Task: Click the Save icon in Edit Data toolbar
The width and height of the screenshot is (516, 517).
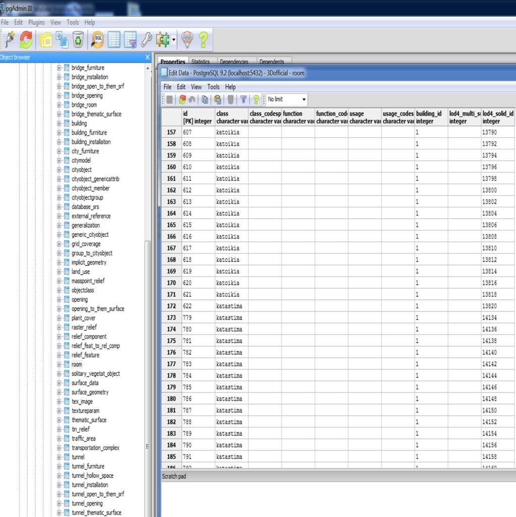Action: 170,100
